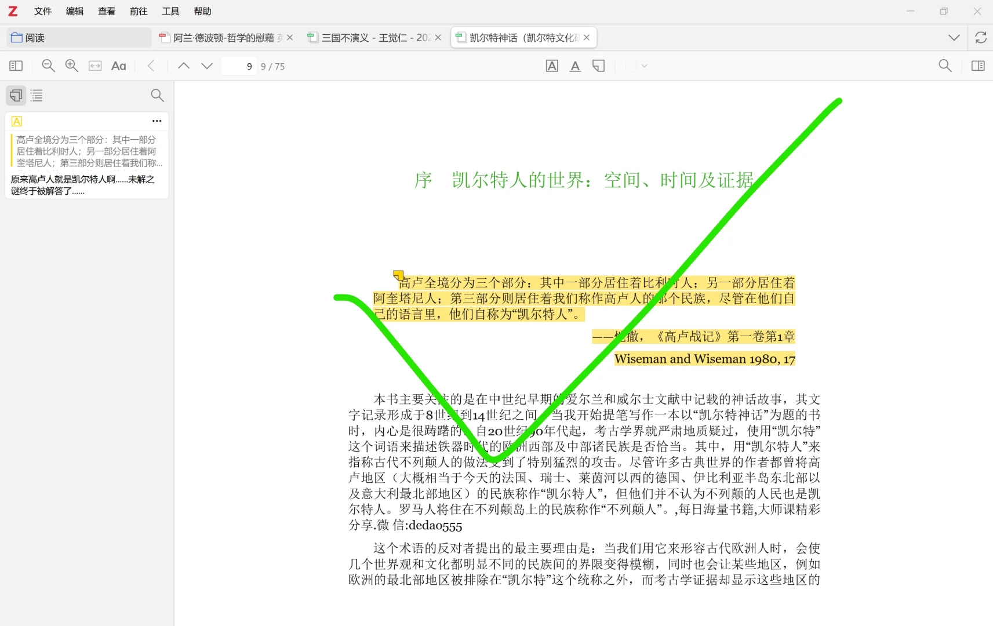Toggle the right context pane
Screen dimensions: 993x626
(979, 65)
